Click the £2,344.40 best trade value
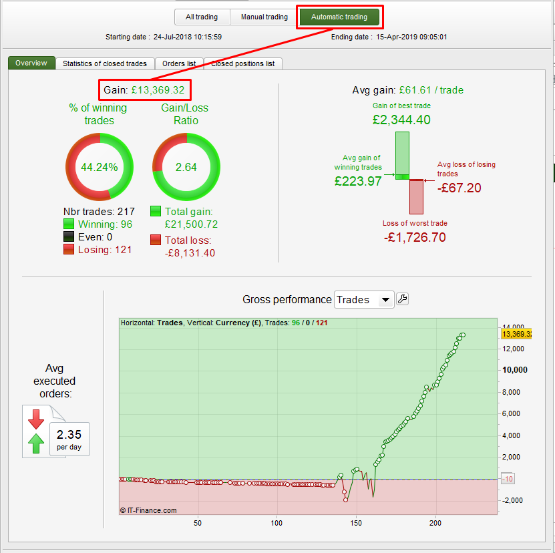 [401, 120]
